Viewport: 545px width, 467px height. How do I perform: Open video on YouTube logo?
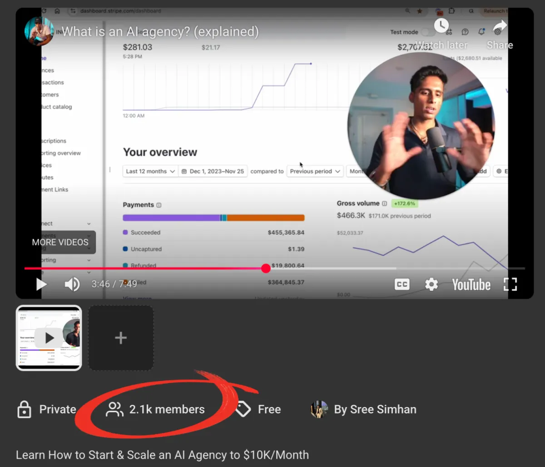pyautogui.click(x=471, y=285)
